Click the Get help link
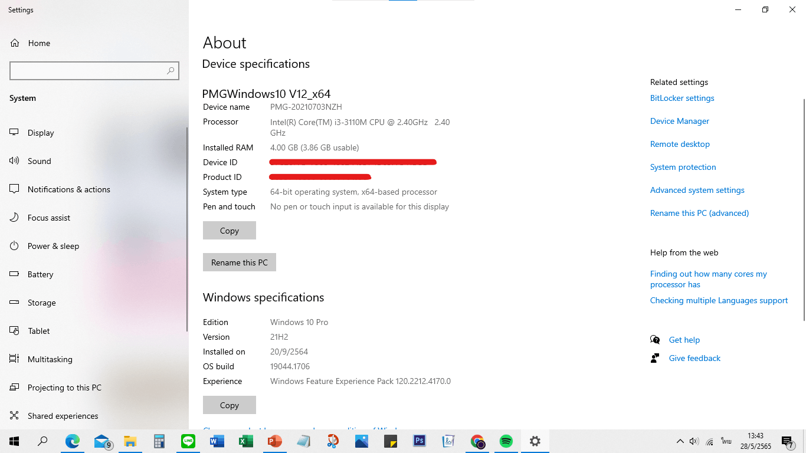The width and height of the screenshot is (806, 453). [x=684, y=340]
